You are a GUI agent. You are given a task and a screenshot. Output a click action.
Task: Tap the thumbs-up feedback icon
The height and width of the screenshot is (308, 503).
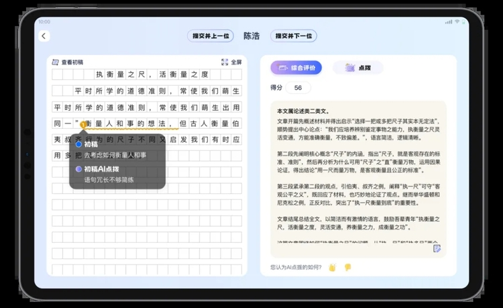click(331, 267)
